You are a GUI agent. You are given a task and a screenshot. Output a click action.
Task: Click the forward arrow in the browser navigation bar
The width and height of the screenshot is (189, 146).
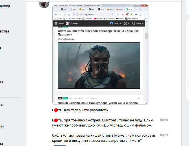point(60,14)
